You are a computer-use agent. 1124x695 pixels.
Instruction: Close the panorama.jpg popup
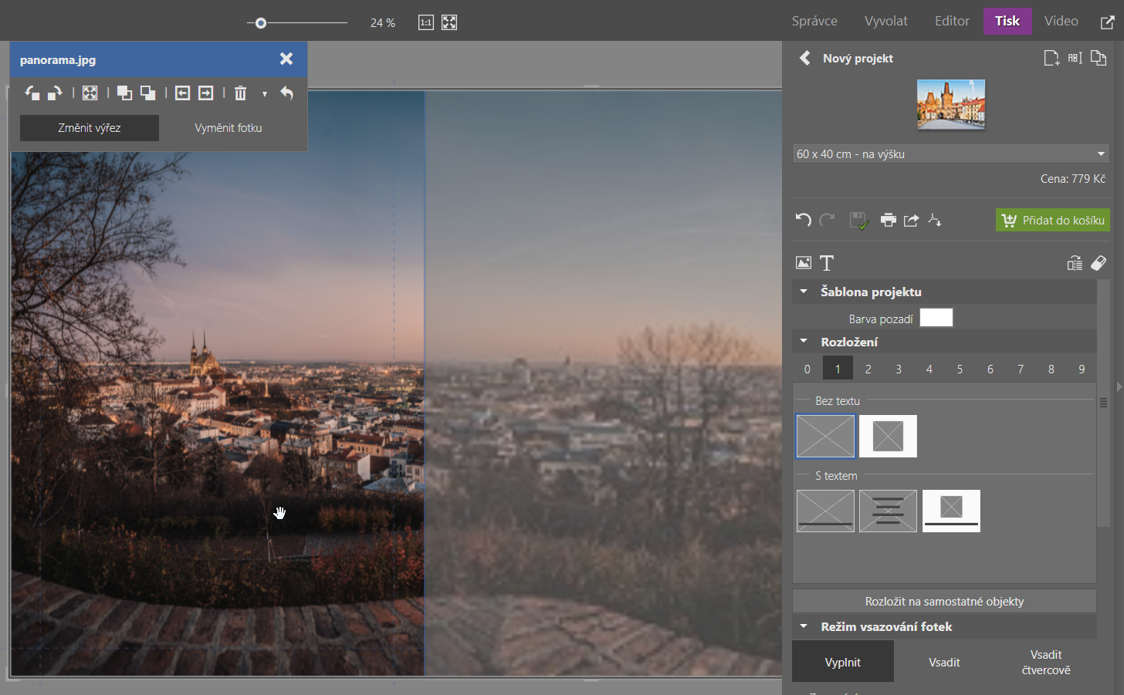point(286,59)
